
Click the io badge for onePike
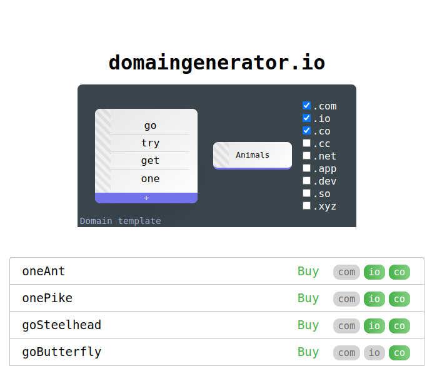coord(374,299)
